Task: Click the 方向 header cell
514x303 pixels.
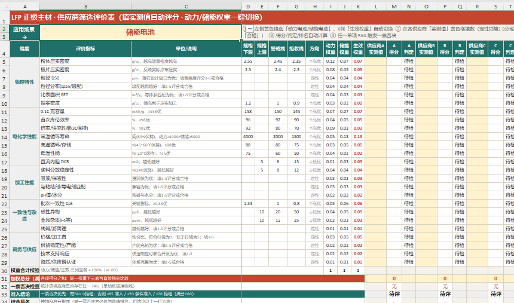Action: [x=315, y=49]
